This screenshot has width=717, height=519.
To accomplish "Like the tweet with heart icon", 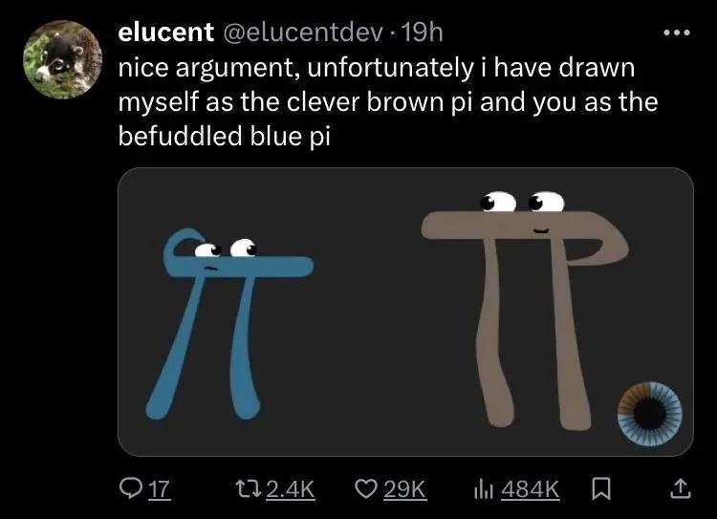I will click(365, 488).
